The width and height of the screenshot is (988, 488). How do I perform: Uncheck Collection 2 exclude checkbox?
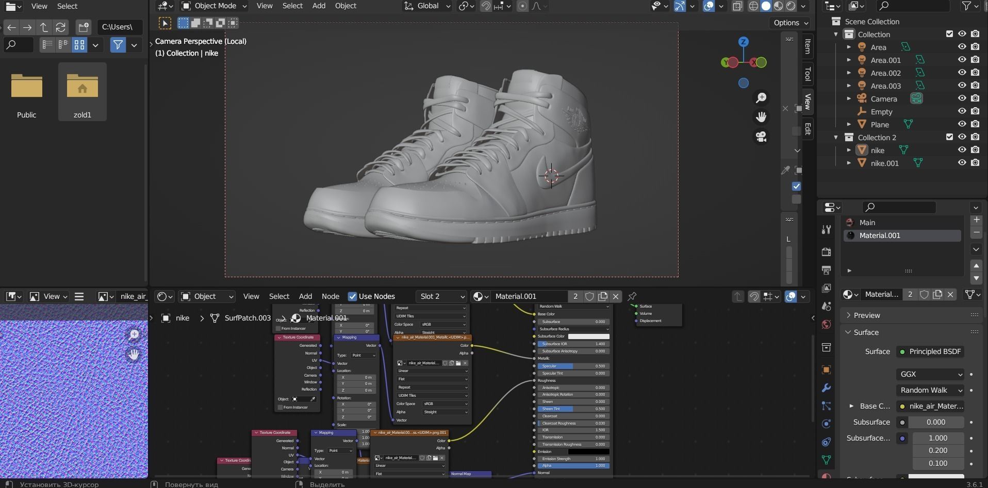pos(949,137)
